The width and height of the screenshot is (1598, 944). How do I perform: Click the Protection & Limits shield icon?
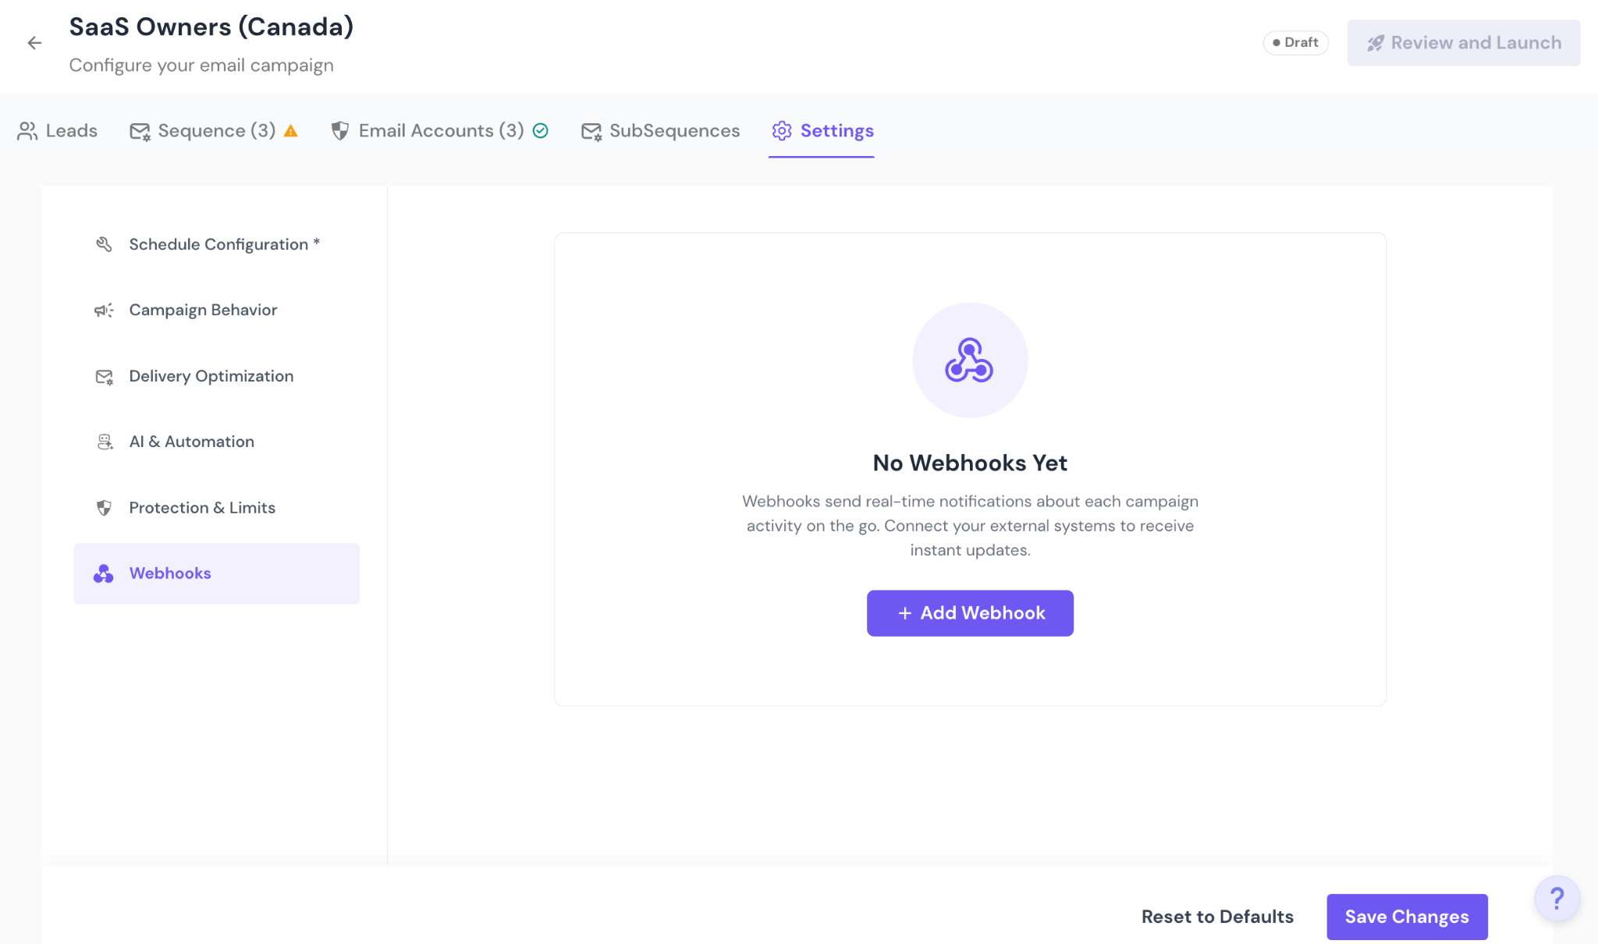(104, 508)
